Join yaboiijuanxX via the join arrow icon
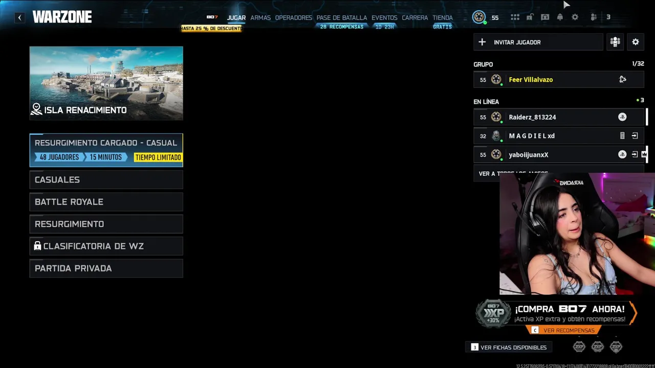Image resolution: width=655 pixels, height=368 pixels. [x=635, y=154]
